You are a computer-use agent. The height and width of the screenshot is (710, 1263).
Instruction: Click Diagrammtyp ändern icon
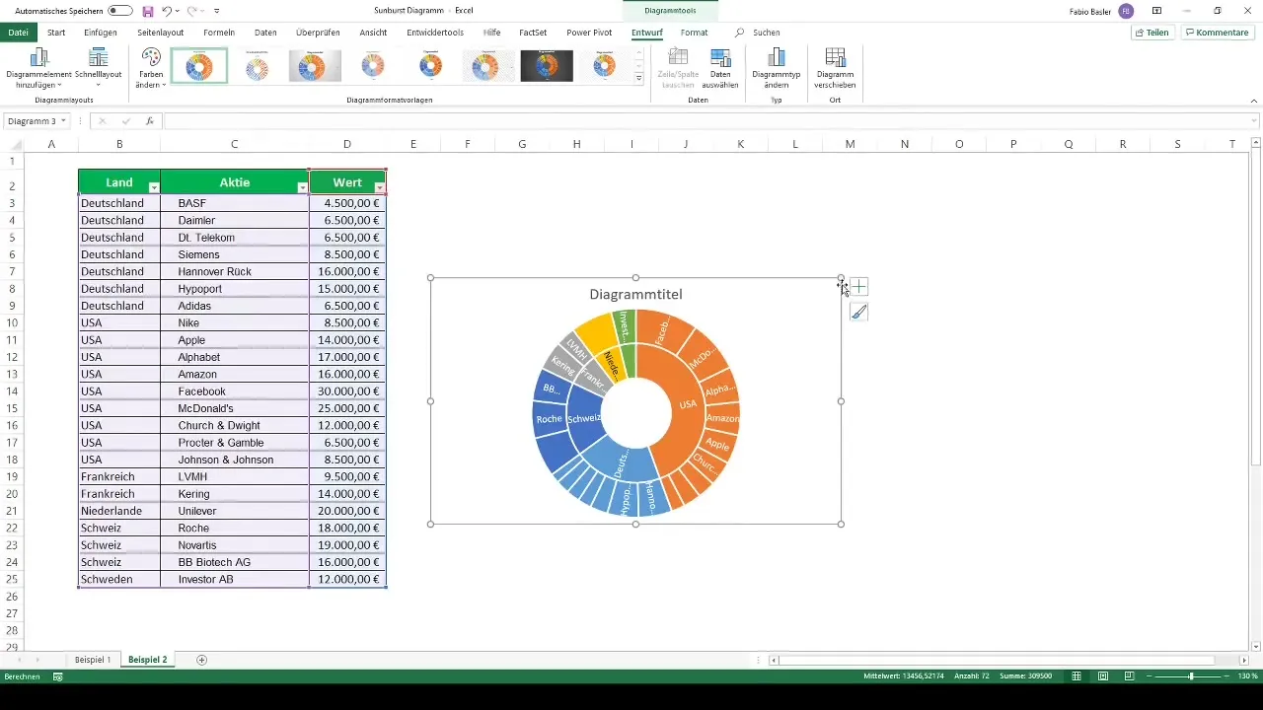pos(776,68)
